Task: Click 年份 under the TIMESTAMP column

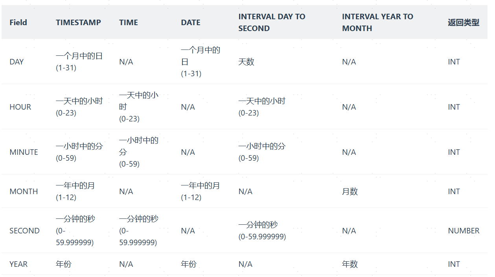Action: pyautogui.click(x=64, y=264)
